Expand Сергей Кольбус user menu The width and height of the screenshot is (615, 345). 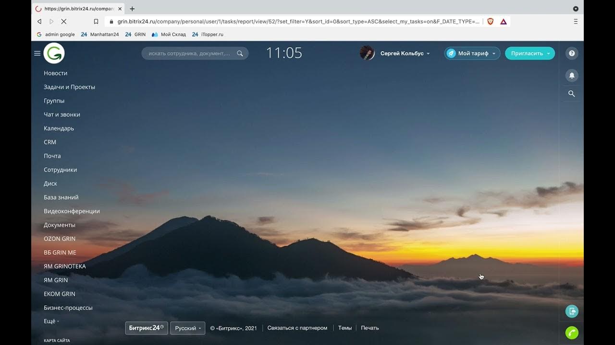(x=405, y=53)
